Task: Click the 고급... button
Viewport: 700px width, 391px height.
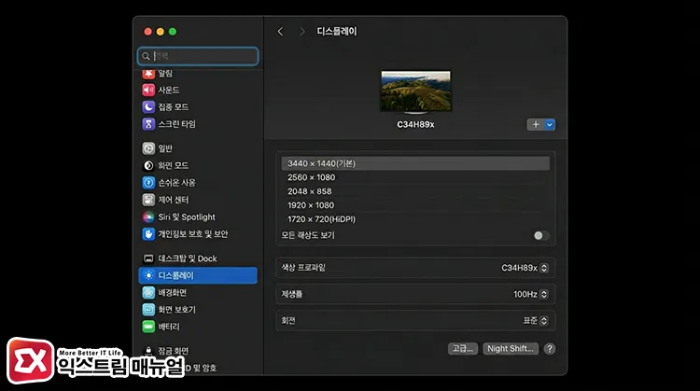Action: (463, 349)
